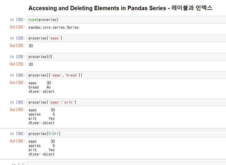Click the groceries['eggs':'milk'] code cell

click(x=126, y=102)
